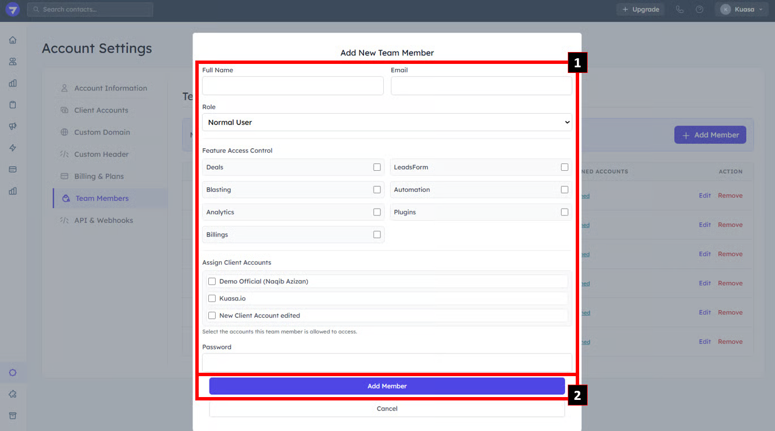Screen dimensions: 775x431
Task: Expand the Kuasa user account menu
Action: point(741,10)
